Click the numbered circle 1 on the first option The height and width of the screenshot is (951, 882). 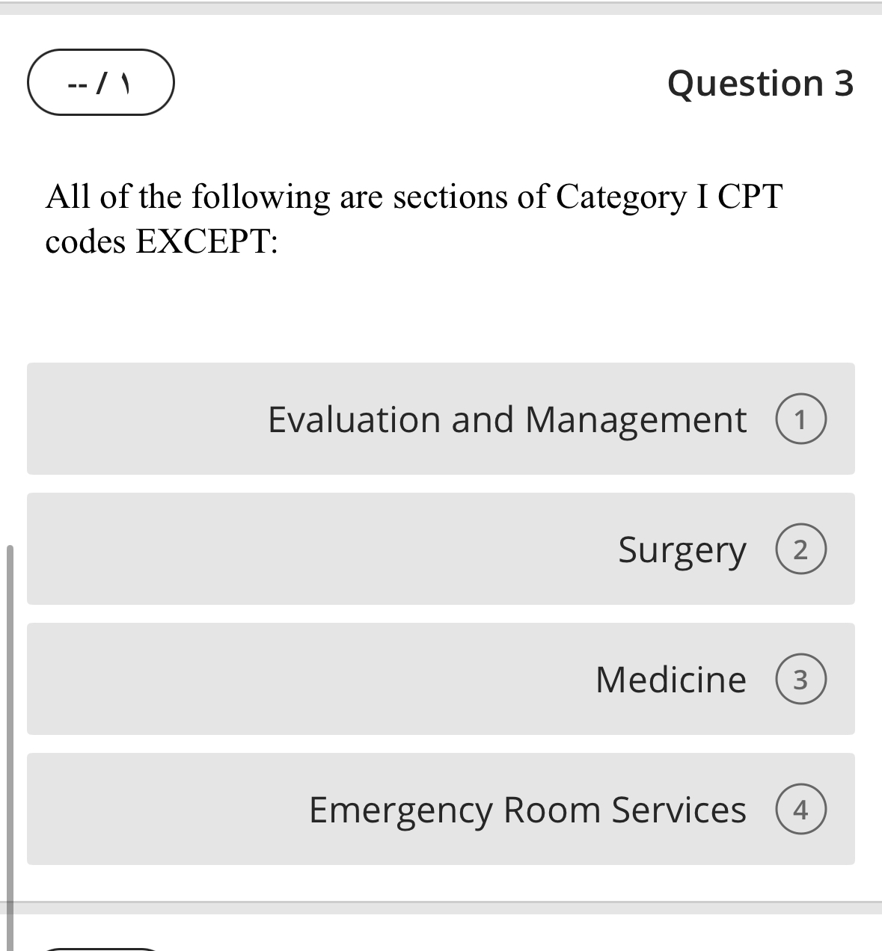pos(800,419)
